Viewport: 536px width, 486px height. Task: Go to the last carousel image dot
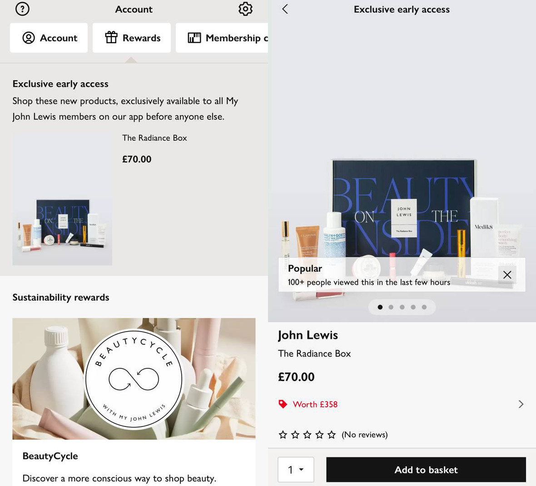point(424,307)
